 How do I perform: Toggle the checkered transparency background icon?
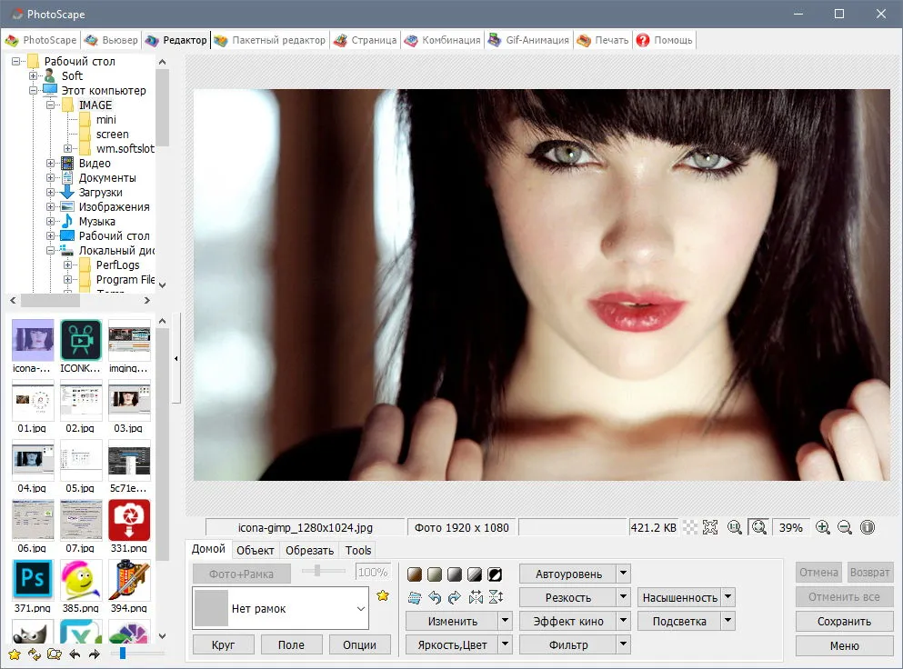pos(689,527)
